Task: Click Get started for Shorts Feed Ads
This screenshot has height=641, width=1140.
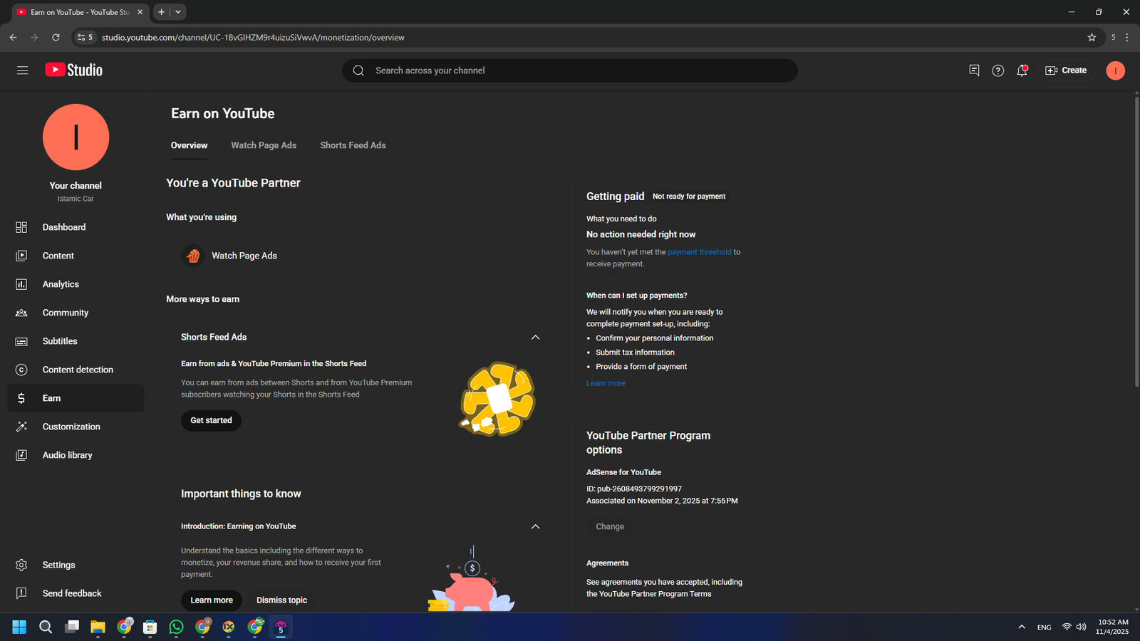Action: (x=211, y=420)
